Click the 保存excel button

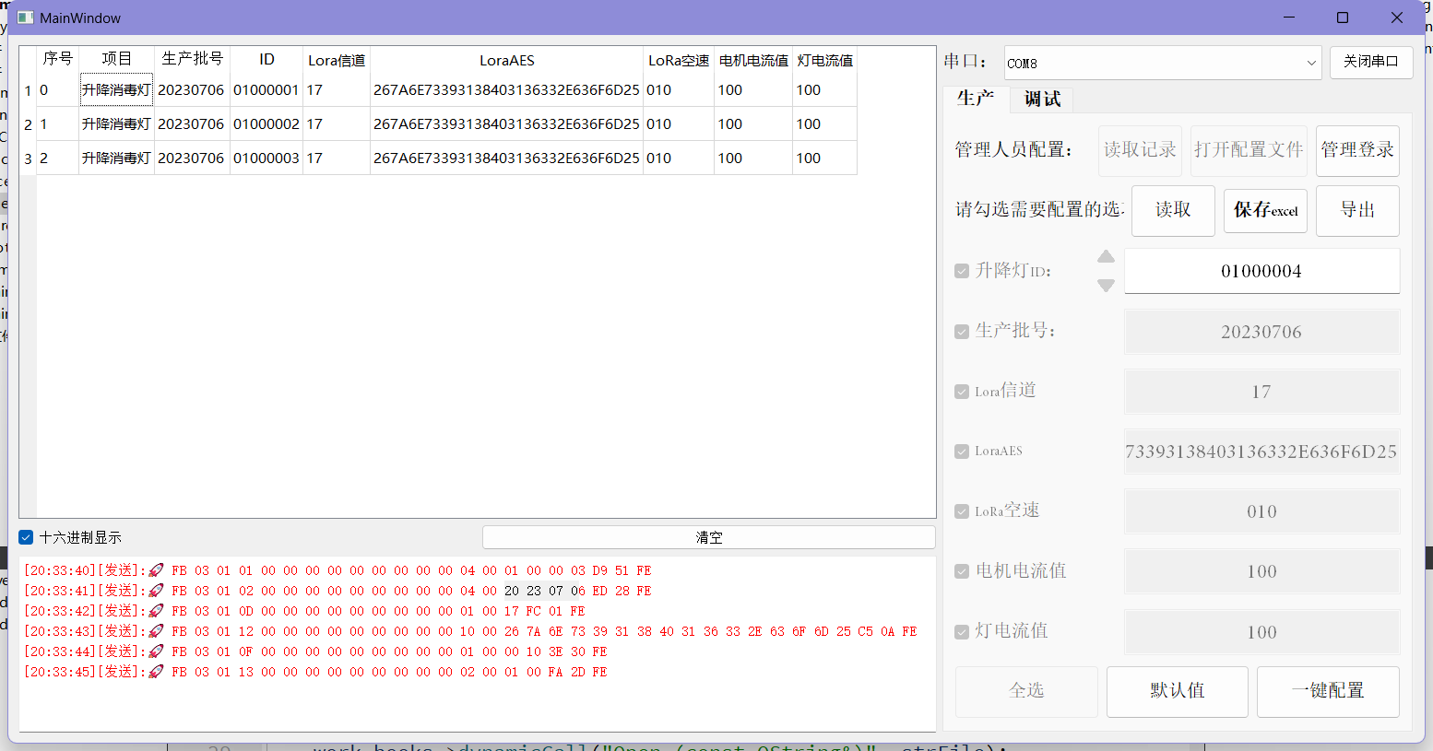tap(1265, 210)
